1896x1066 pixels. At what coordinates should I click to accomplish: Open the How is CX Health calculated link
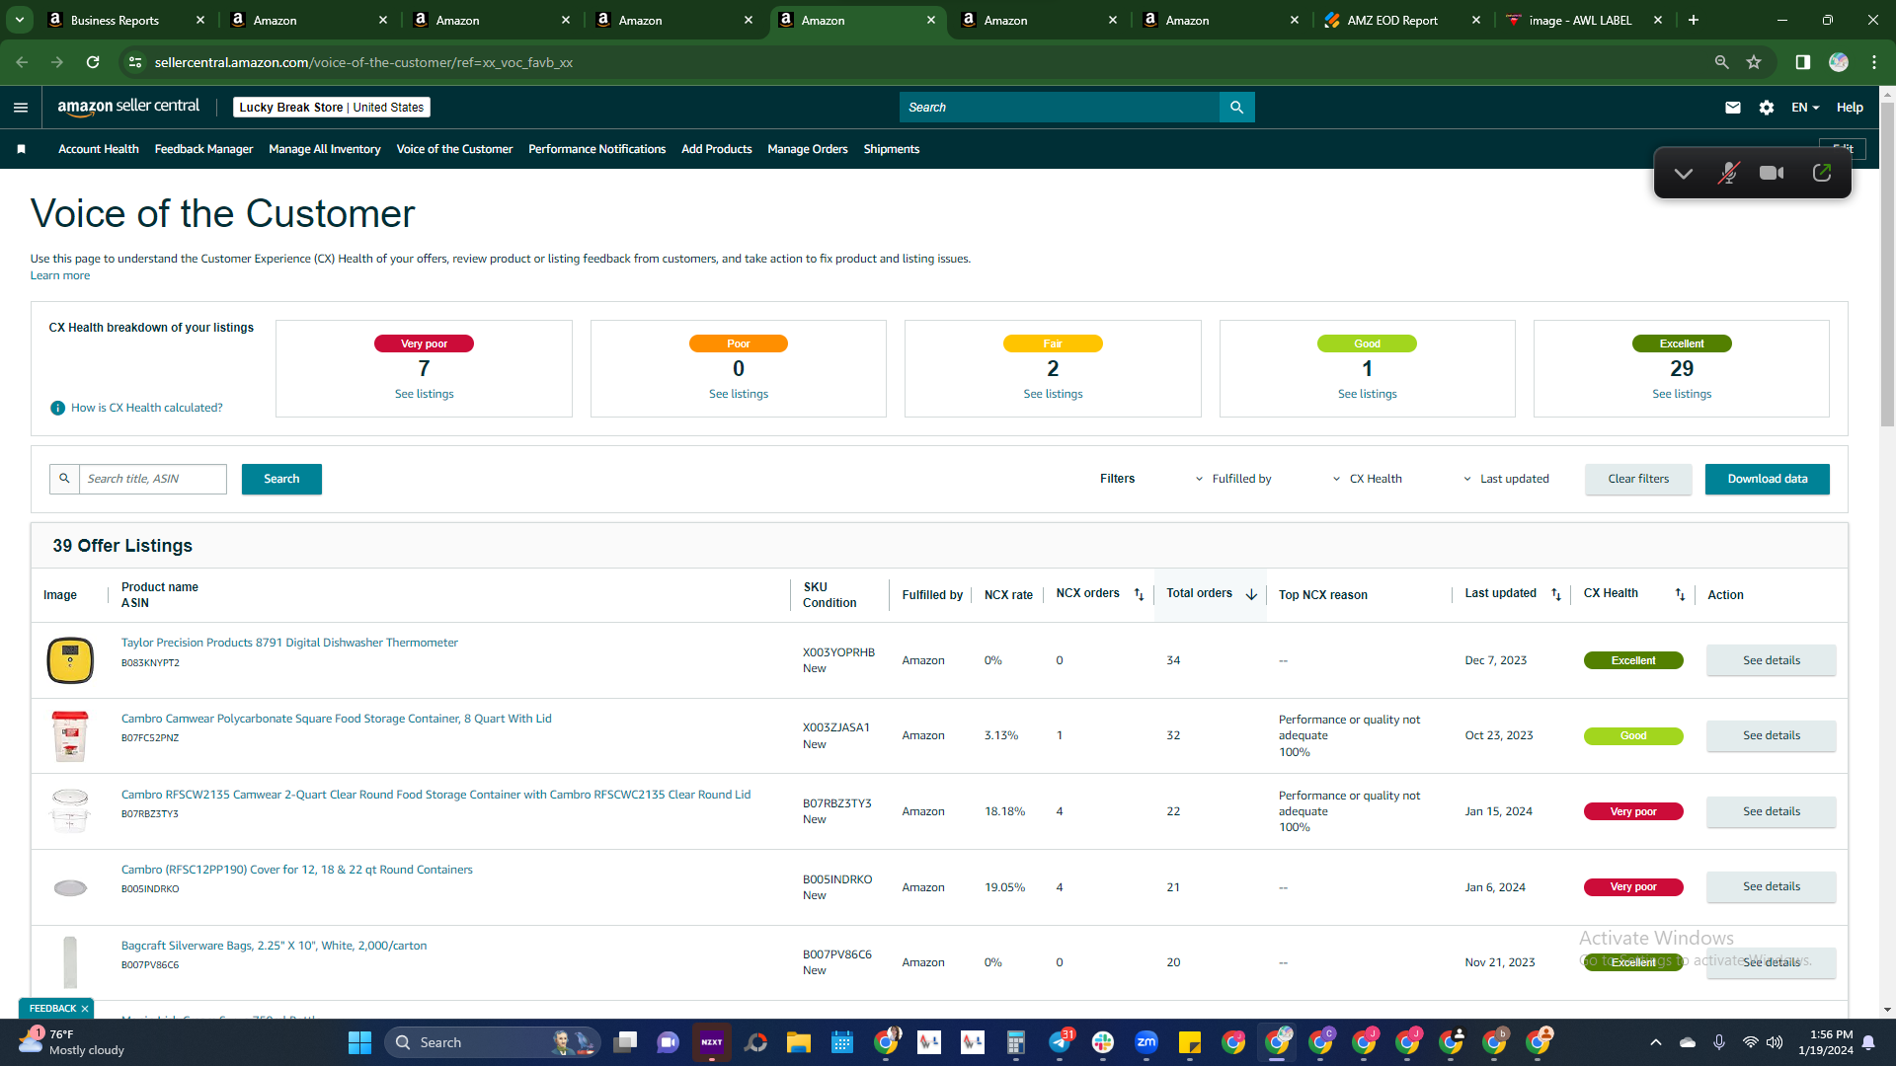click(147, 408)
